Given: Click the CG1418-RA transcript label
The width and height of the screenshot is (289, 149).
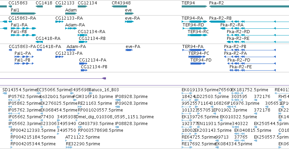Looking at the screenshot, I should [48, 39].
